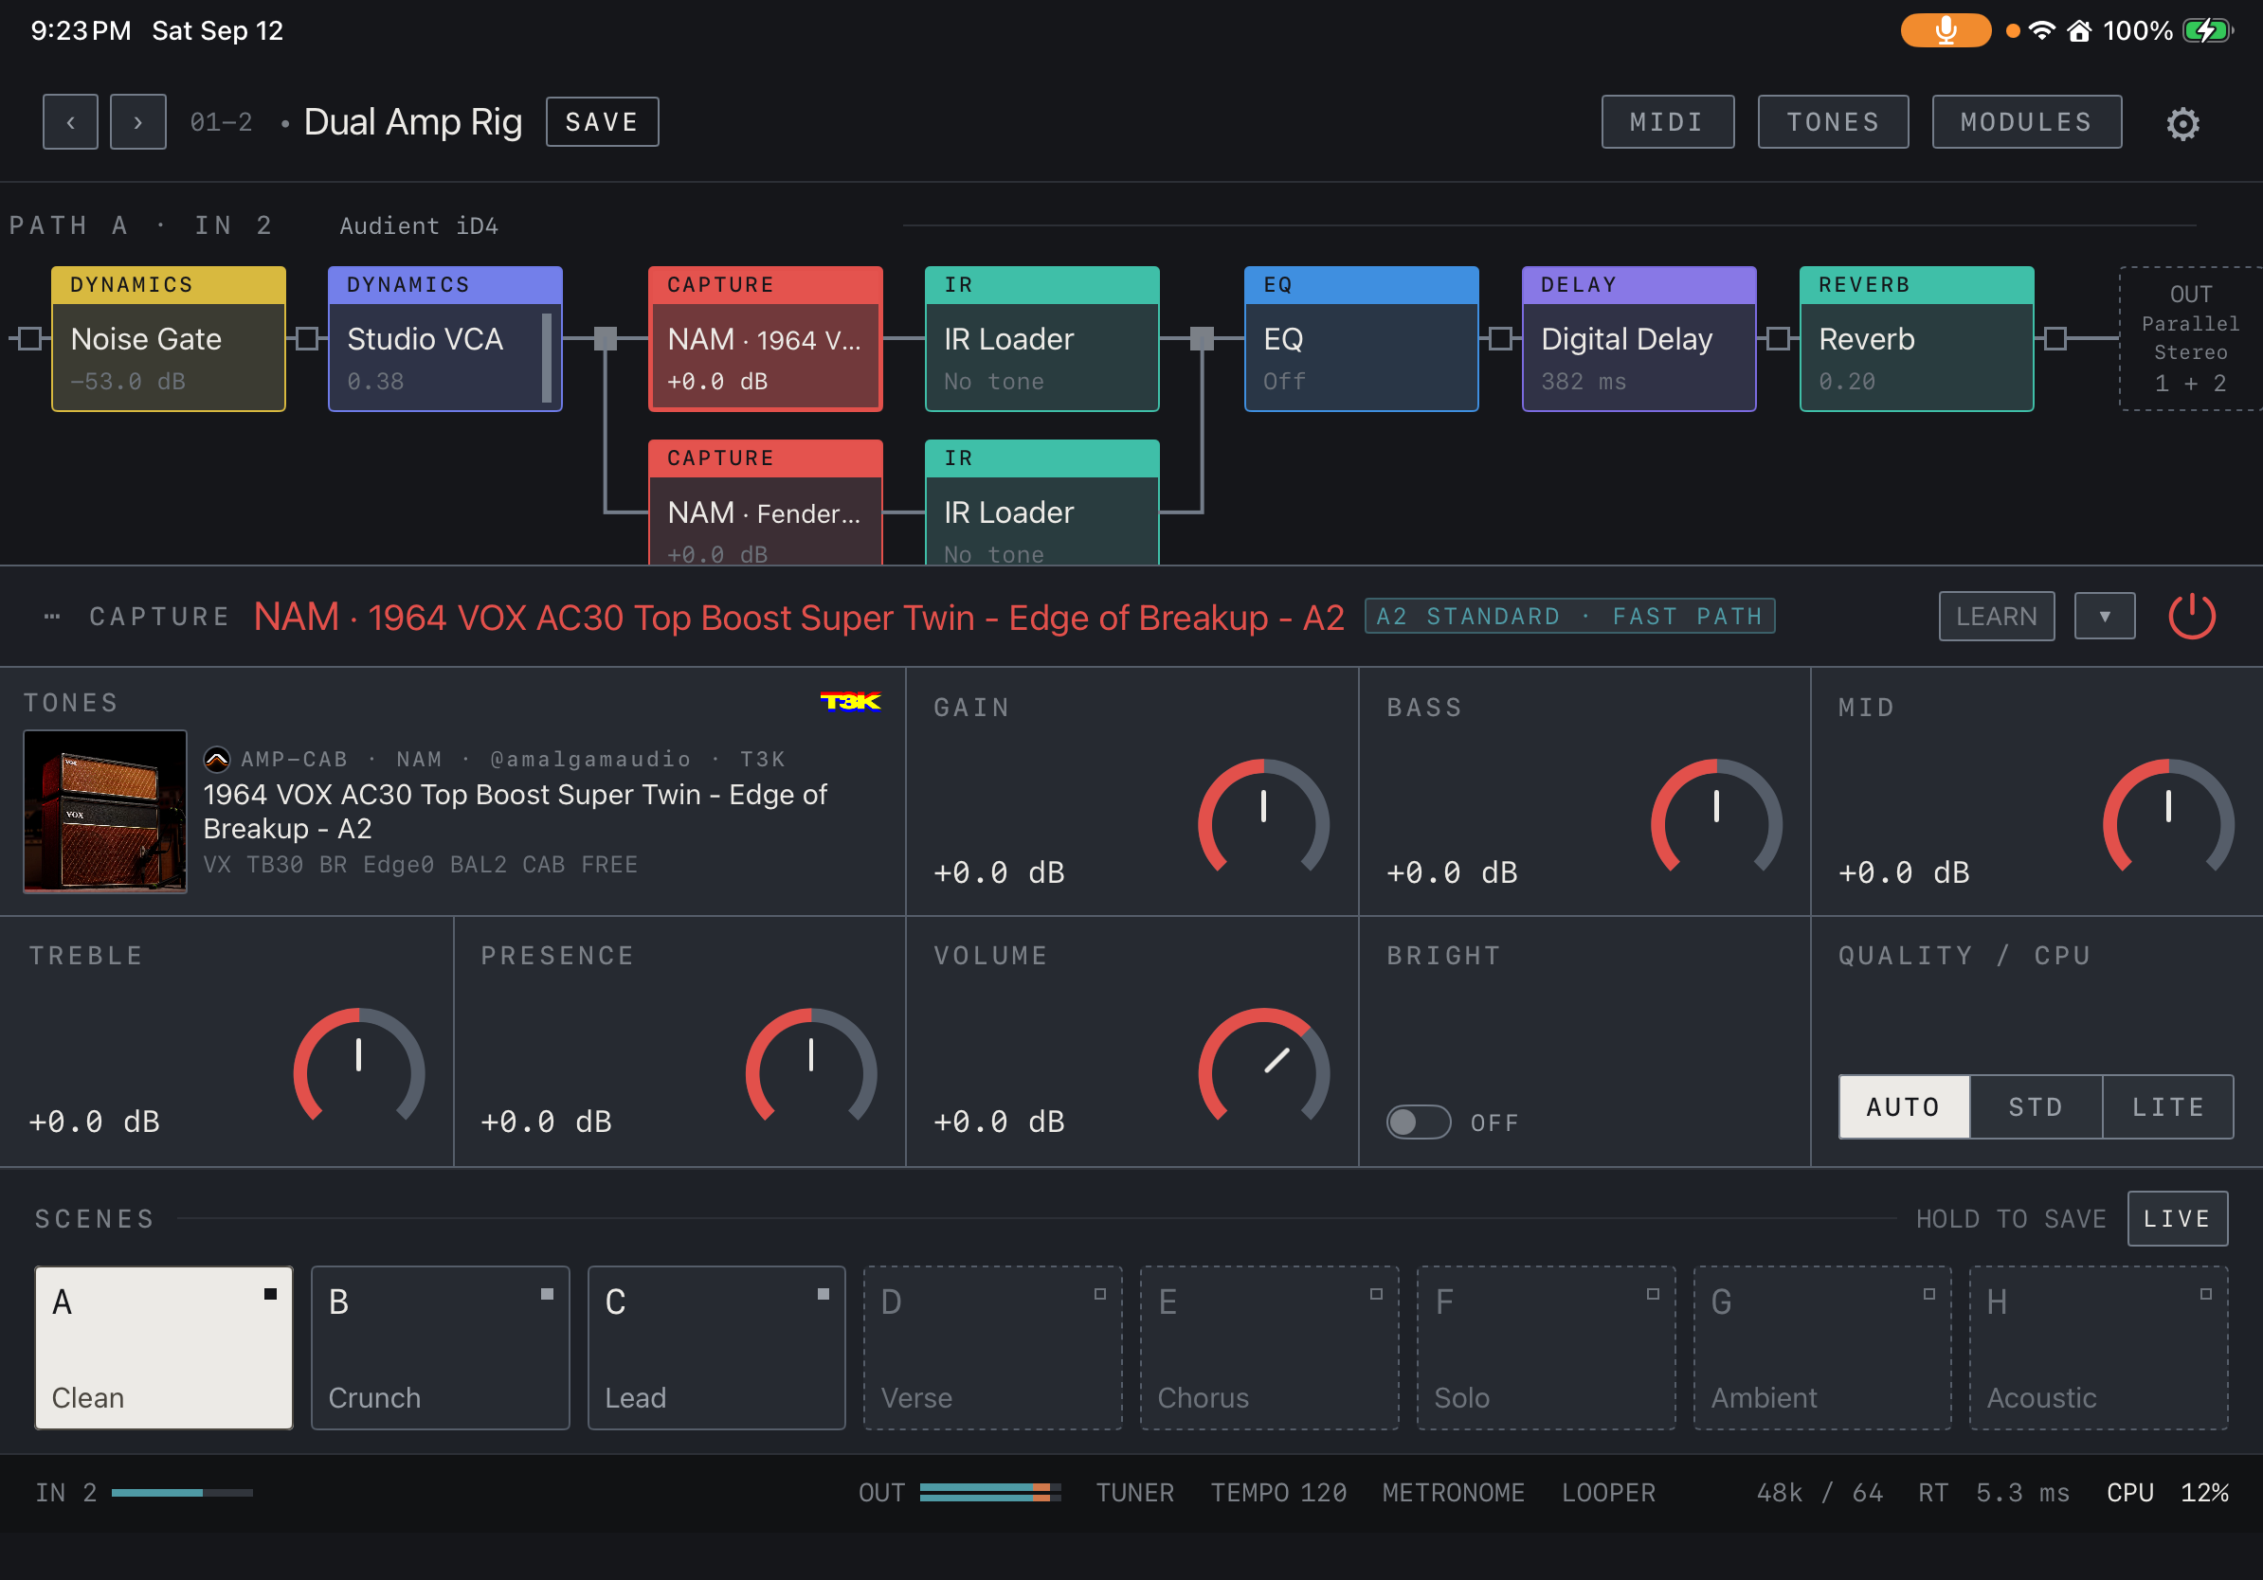This screenshot has width=2263, height=1580.
Task: Open the MIDI tab
Action: coord(1668,122)
